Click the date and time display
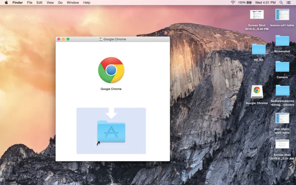 point(265,3)
